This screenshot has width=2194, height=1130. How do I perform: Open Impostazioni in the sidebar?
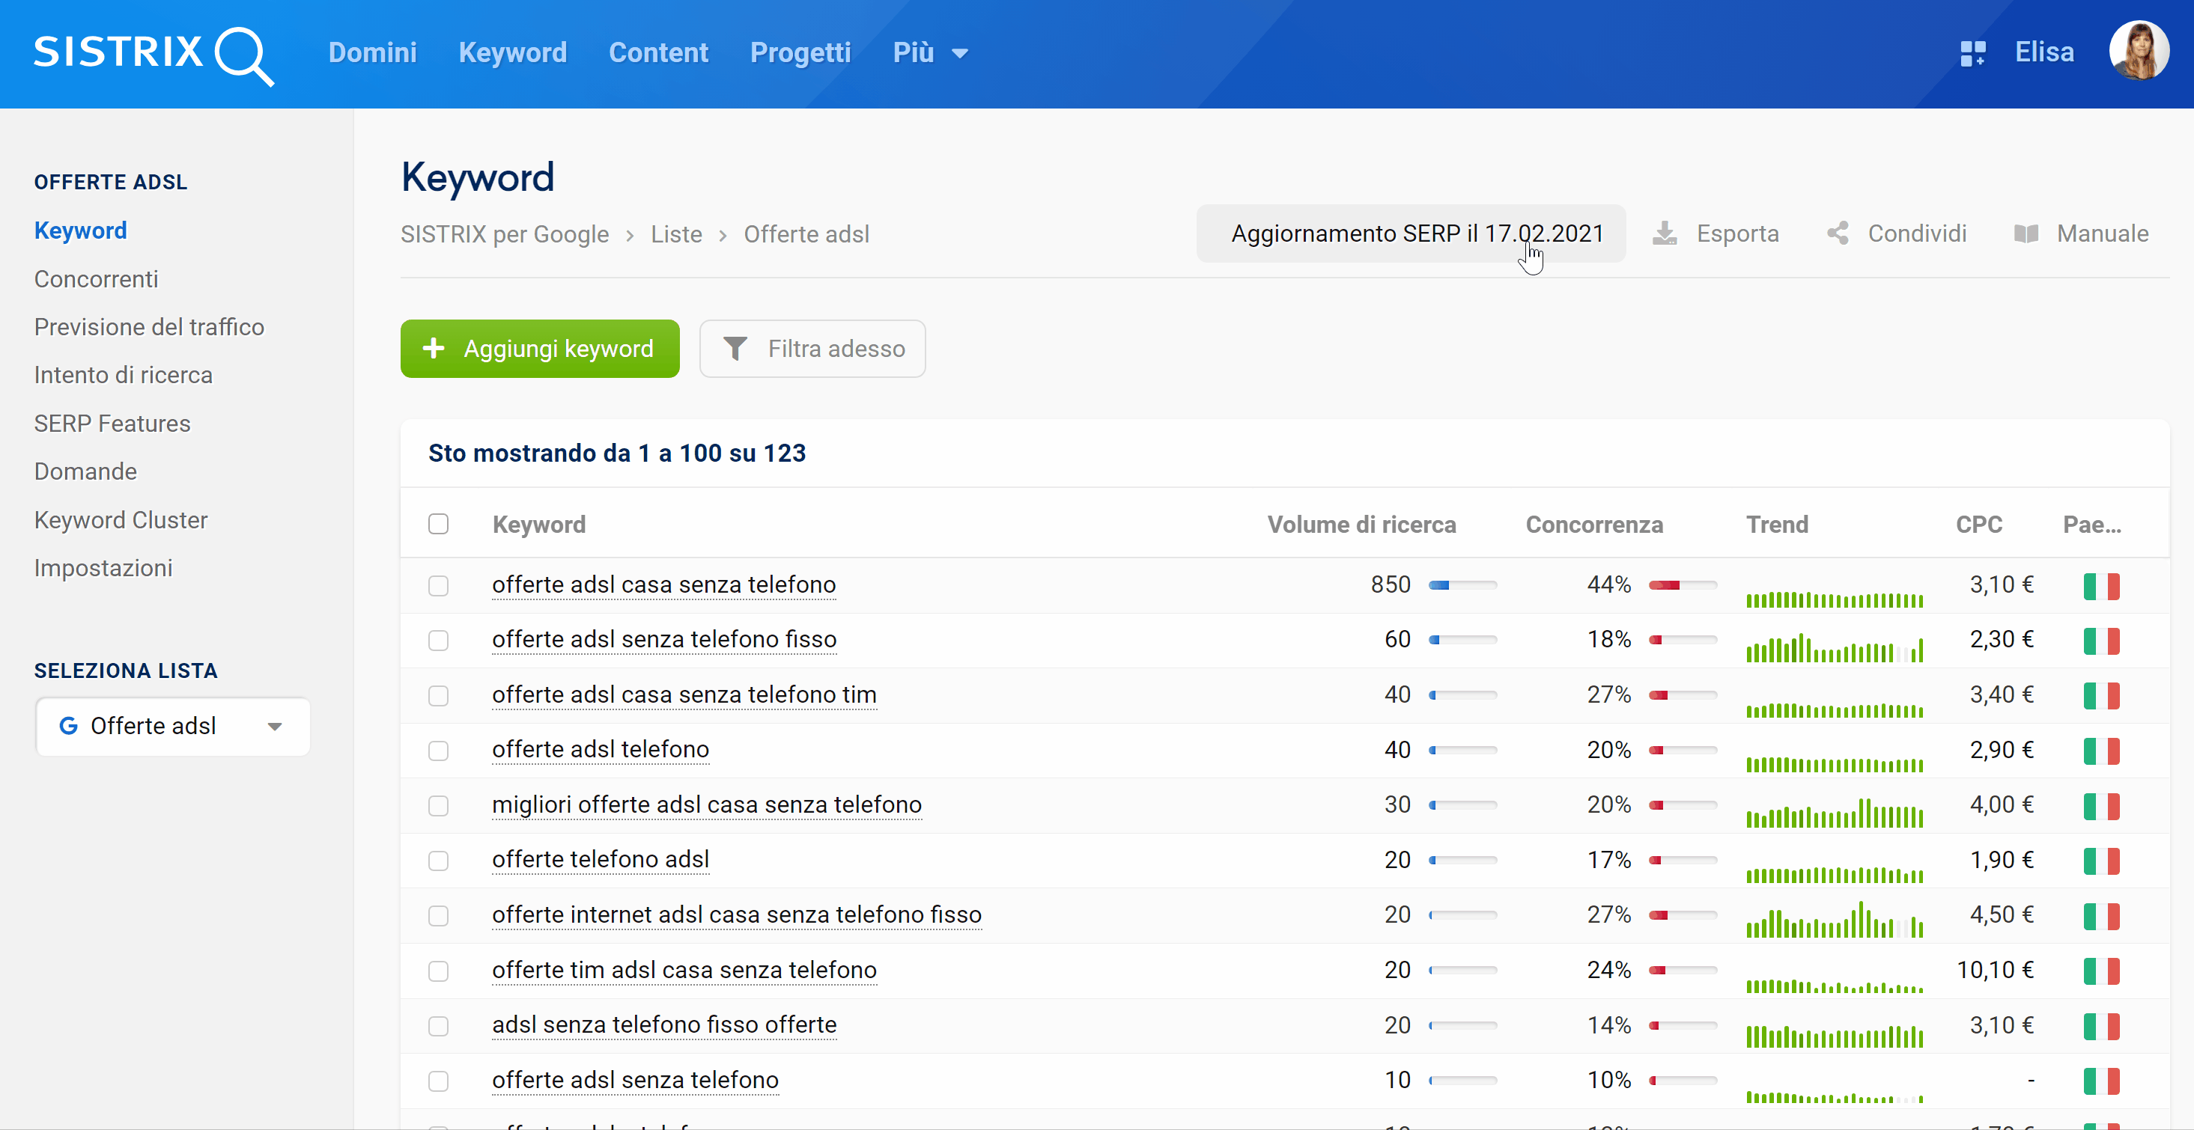[103, 567]
